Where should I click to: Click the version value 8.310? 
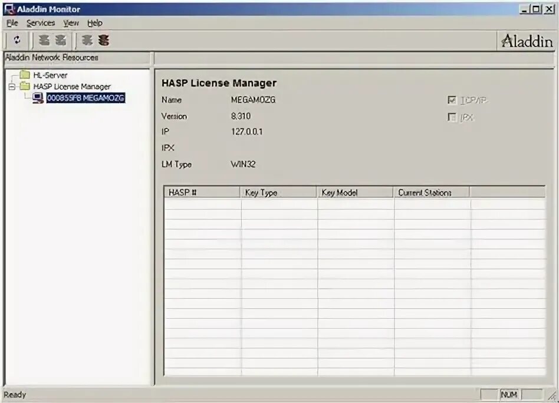pyautogui.click(x=241, y=116)
